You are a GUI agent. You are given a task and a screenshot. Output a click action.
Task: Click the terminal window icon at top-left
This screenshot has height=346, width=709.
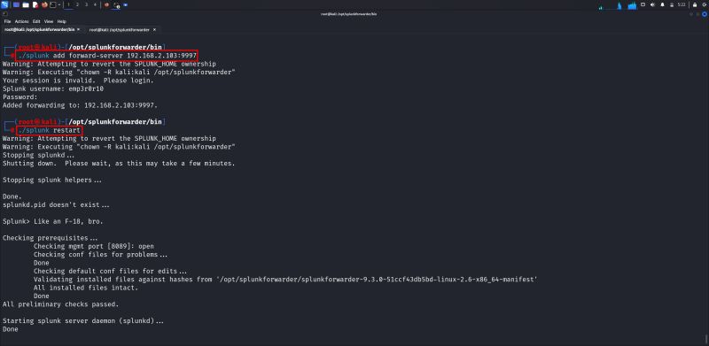pos(4,13)
